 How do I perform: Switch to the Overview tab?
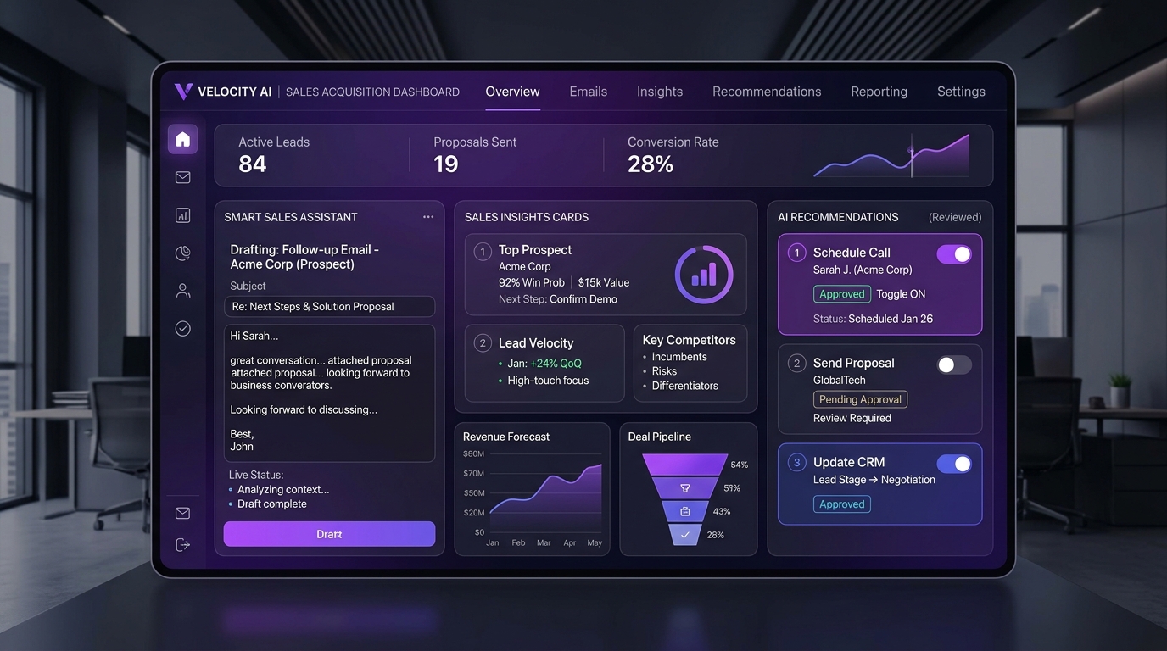pyautogui.click(x=512, y=92)
